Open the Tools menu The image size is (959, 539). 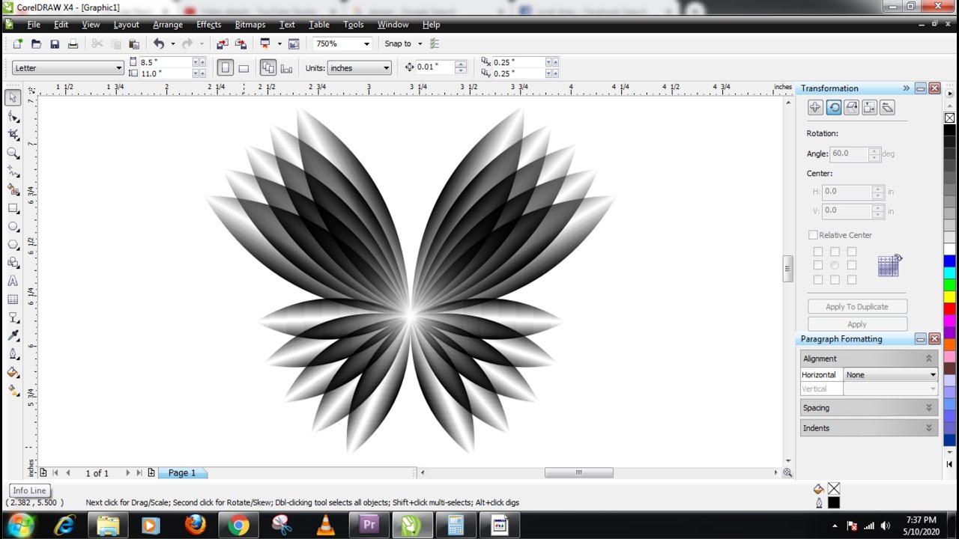point(354,25)
